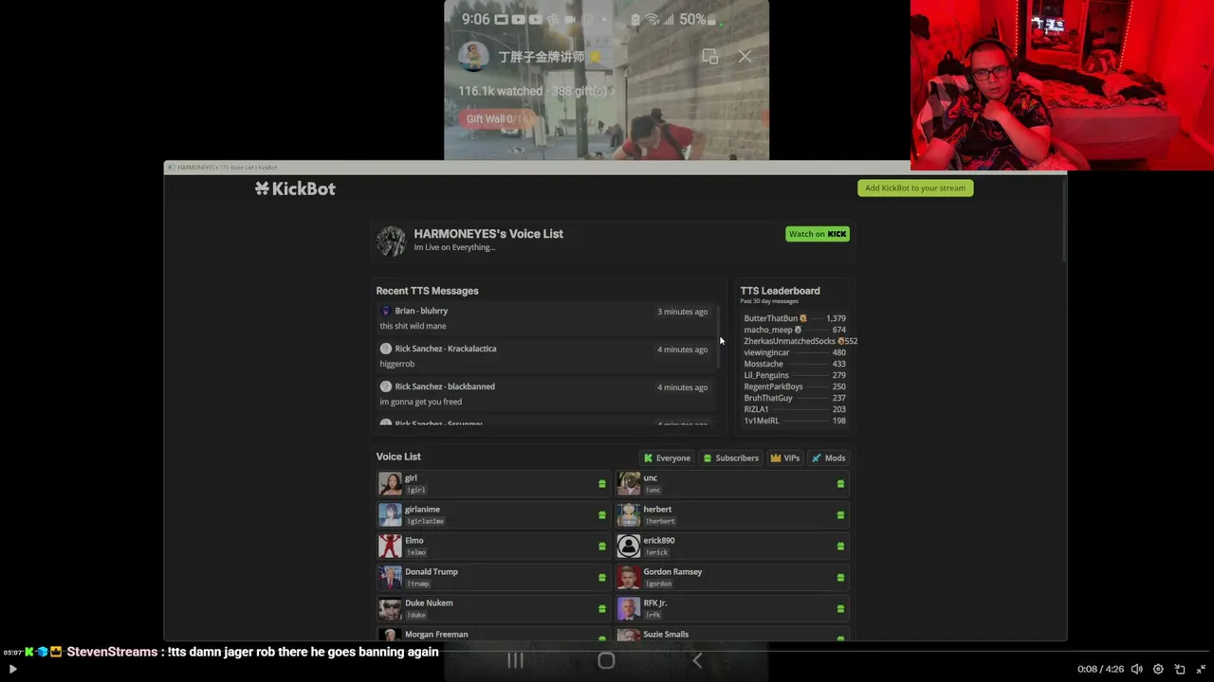This screenshot has width=1214, height=682.
Task: Click the subscriber icon on Duke Nukem voice
Action: pyautogui.click(x=601, y=609)
